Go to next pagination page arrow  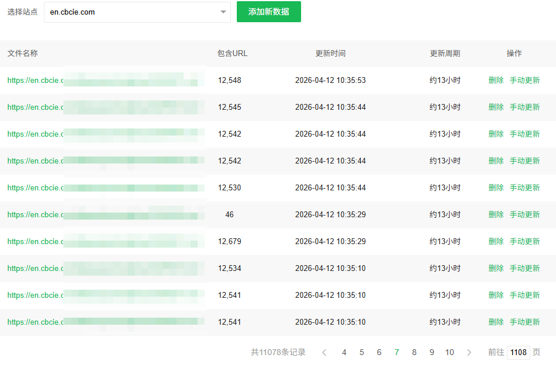pyautogui.click(x=469, y=353)
